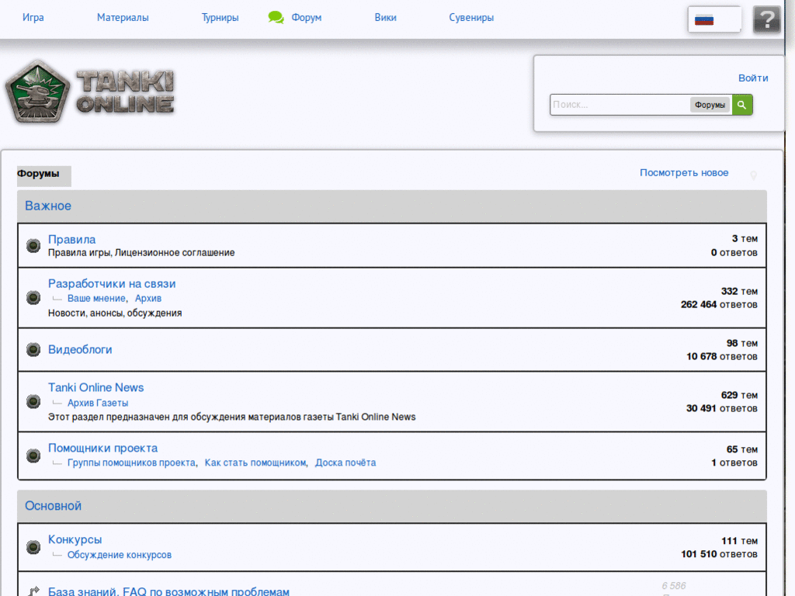Open the Видеоблоги forum
Viewport: 795px width, 596px height.
80,350
